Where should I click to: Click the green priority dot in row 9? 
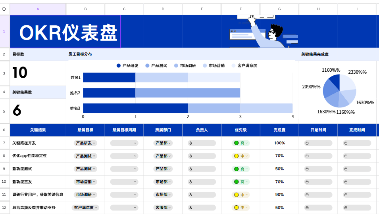pos(237,169)
